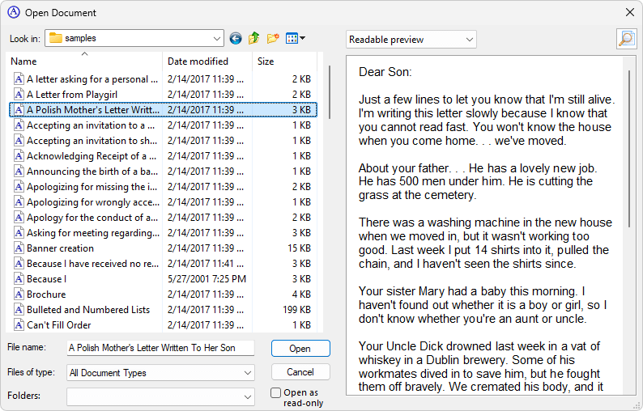Expand the Look in folder dropdown

[216, 38]
